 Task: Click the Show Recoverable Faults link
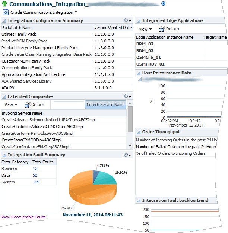(x=23, y=217)
